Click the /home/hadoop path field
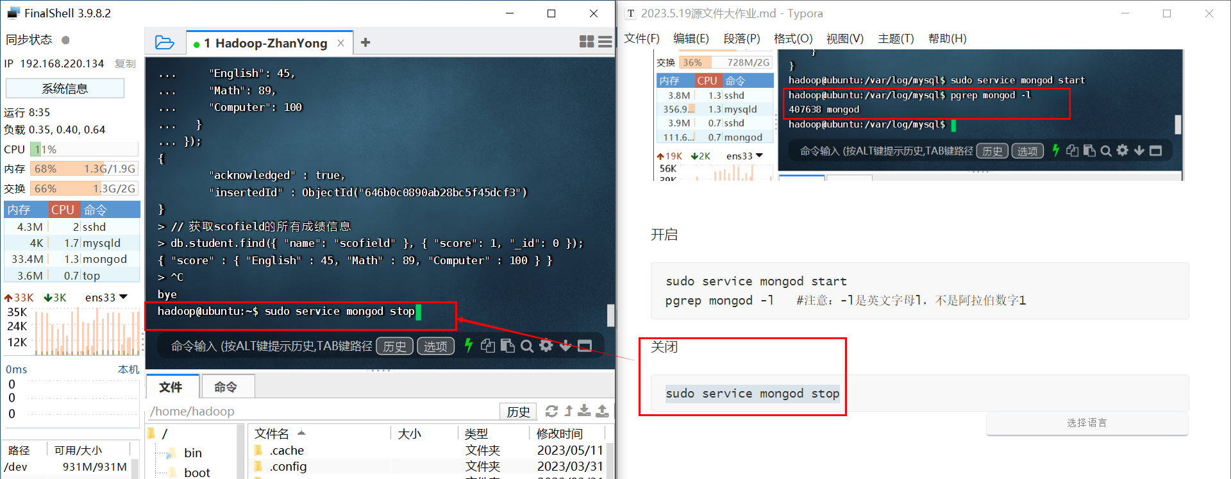 323,411
